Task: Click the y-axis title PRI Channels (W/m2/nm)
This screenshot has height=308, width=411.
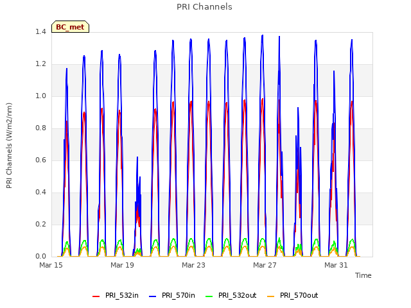Action: click(9, 146)
